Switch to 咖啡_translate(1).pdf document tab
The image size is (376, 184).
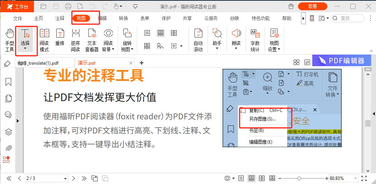coord(45,63)
